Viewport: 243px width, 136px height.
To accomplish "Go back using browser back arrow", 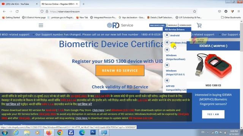I will [x=4, y=11].
